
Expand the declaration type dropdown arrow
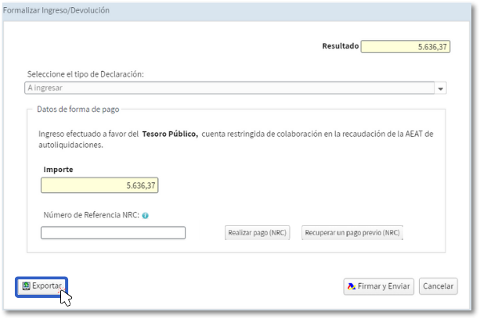441,89
